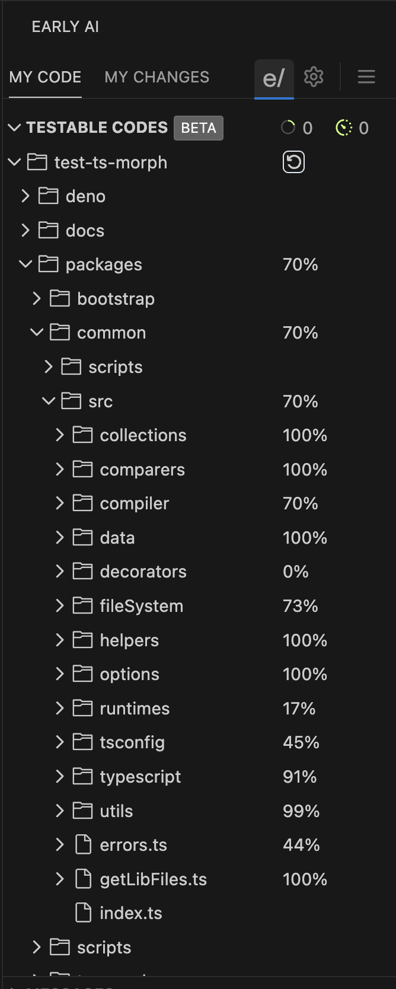The image size is (396, 989).
Task: Switch to the MY CHANGES tab
Action: [157, 77]
